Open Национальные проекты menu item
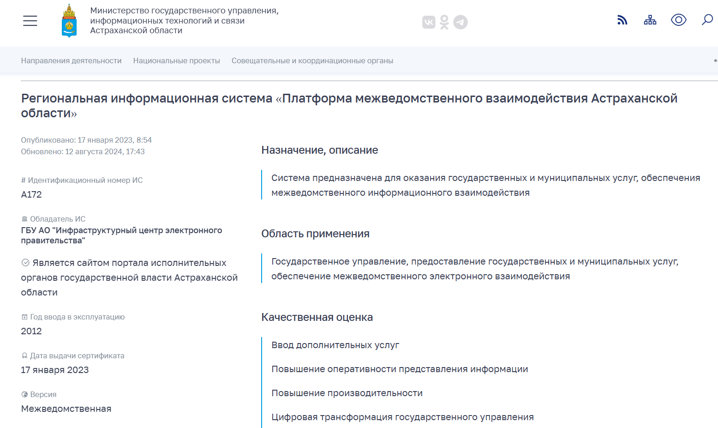 [x=176, y=60]
